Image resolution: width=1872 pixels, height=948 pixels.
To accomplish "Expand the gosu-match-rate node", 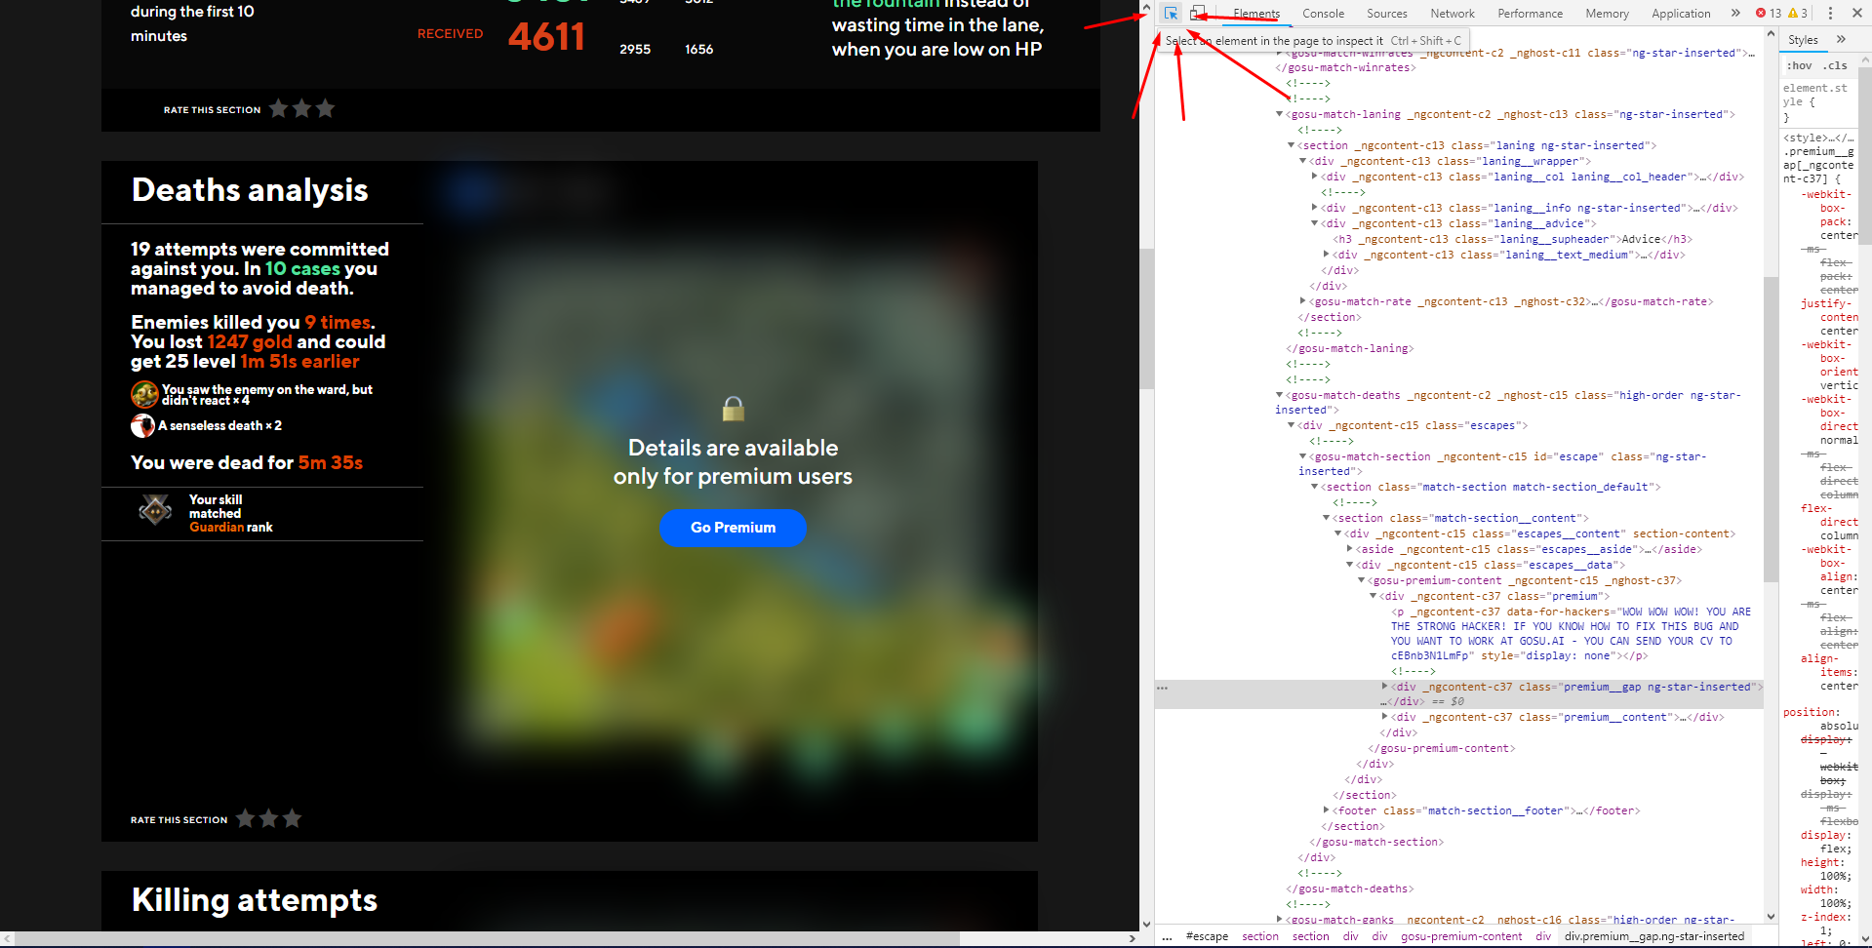I will [1302, 302].
